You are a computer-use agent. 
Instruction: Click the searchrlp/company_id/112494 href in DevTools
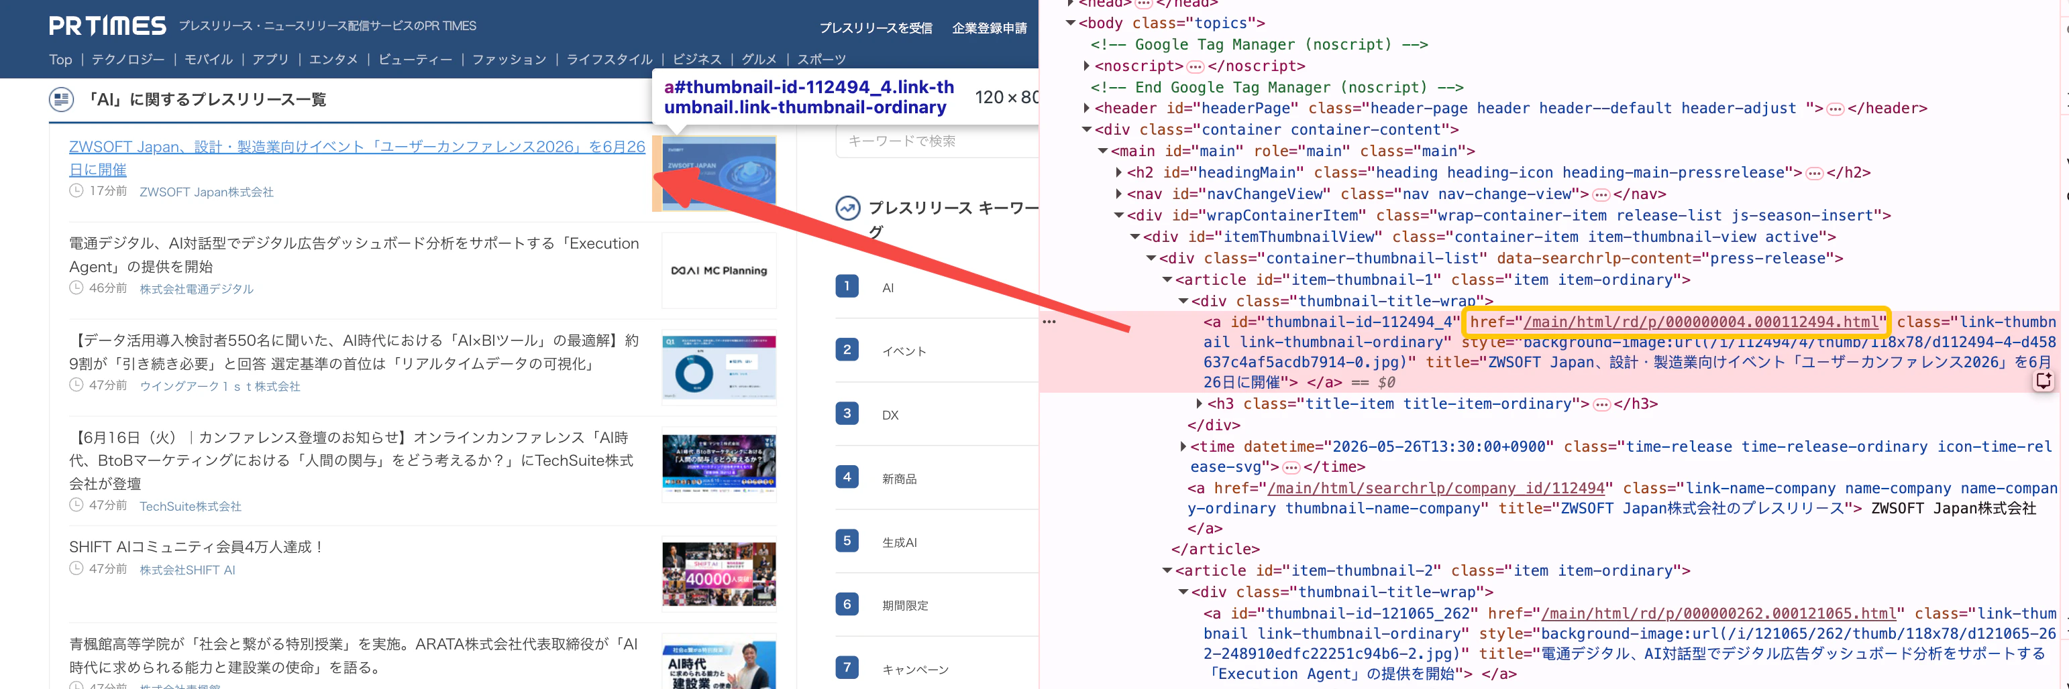point(1435,489)
